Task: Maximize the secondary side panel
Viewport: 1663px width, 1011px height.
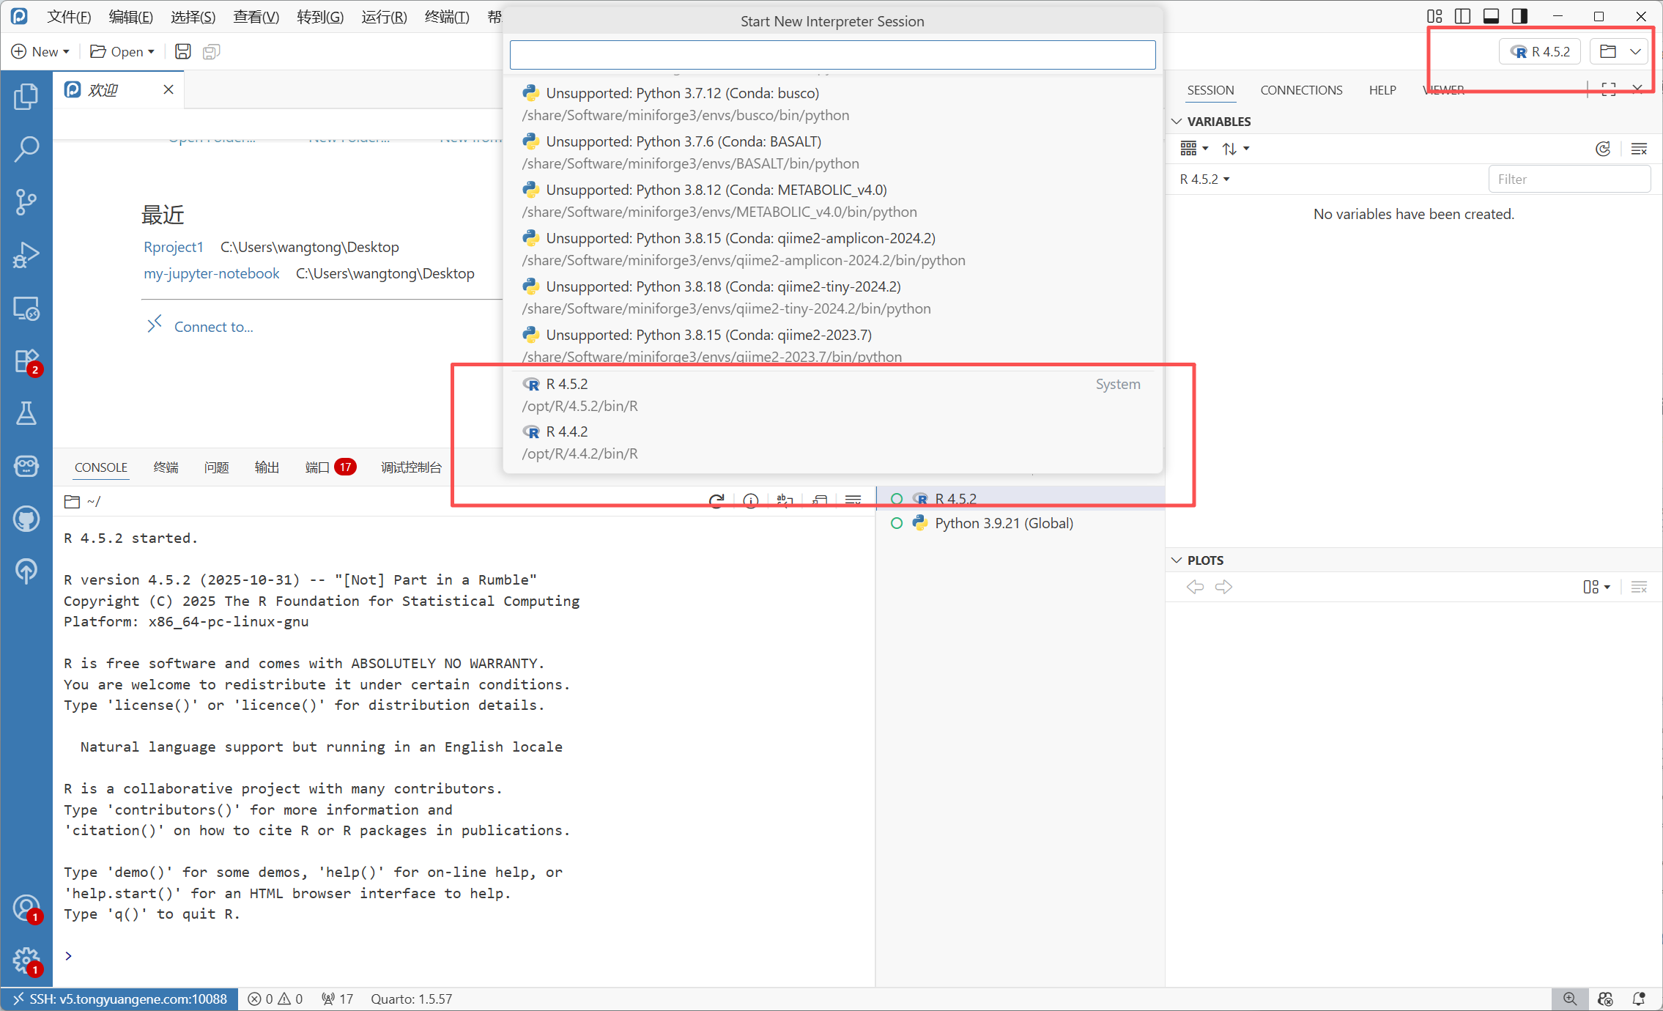Action: coord(1609,89)
